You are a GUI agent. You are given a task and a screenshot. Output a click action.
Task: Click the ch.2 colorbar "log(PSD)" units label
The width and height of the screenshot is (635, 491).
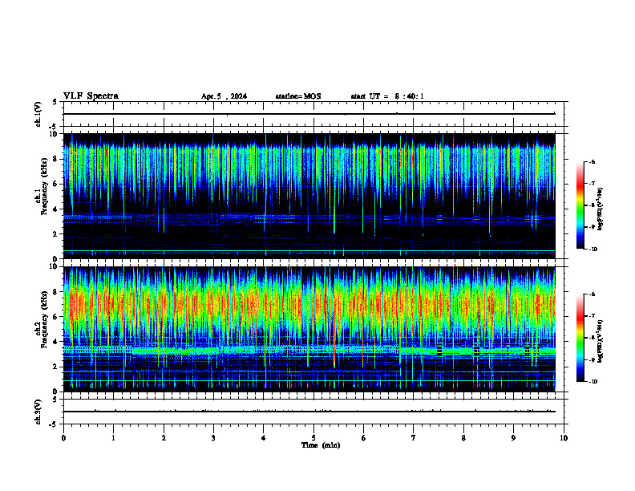601,342
